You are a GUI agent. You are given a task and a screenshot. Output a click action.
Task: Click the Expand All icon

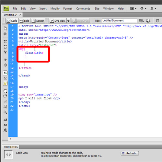coord(5,52)
